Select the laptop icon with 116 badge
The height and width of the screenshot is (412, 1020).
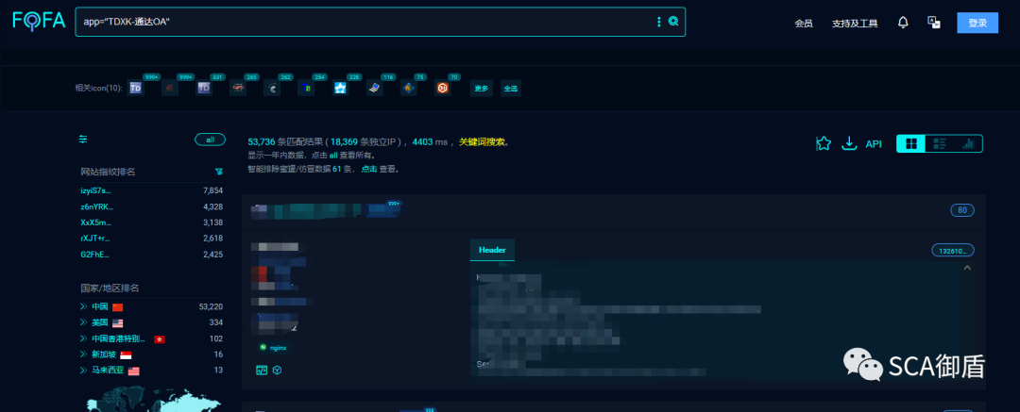[374, 88]
